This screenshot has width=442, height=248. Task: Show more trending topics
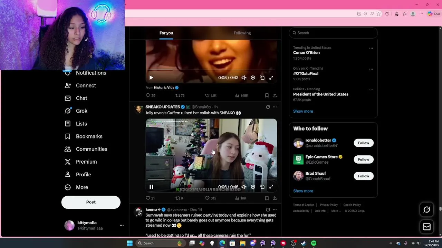(303, 111)
